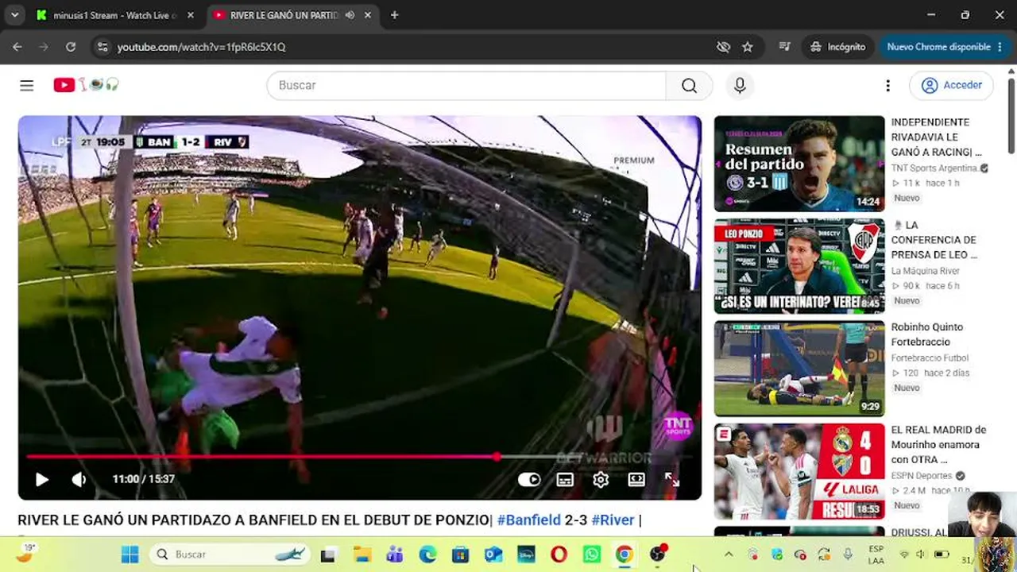Click the ESP LAA language indicator
The height and width of the screenshot is (572, 1017).
876,555
